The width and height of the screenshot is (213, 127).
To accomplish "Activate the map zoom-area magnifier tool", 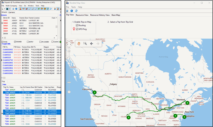I will click(85, 44).
